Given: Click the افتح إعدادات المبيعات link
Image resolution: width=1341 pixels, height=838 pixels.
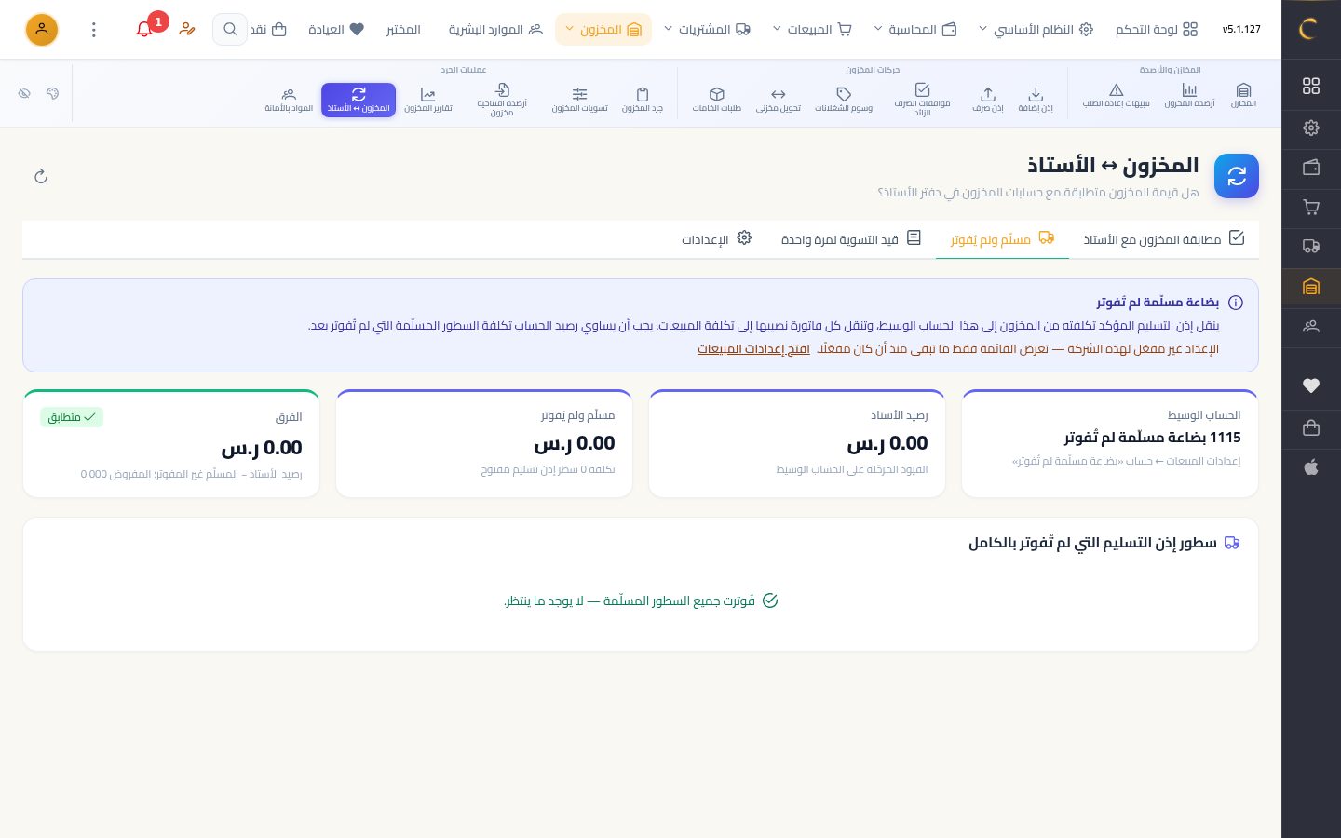Looking at the screenshot, I should (x=753, y=349).
